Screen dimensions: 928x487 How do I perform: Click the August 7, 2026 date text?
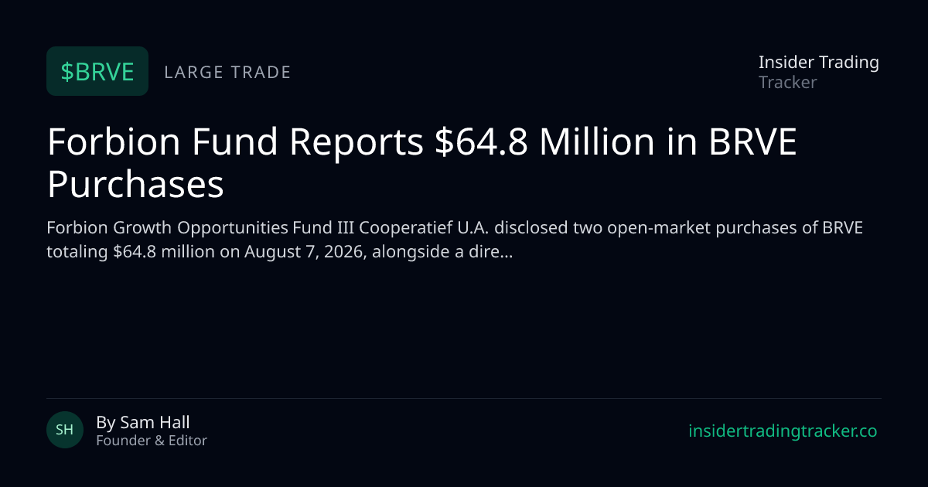(x=305, y=251)
